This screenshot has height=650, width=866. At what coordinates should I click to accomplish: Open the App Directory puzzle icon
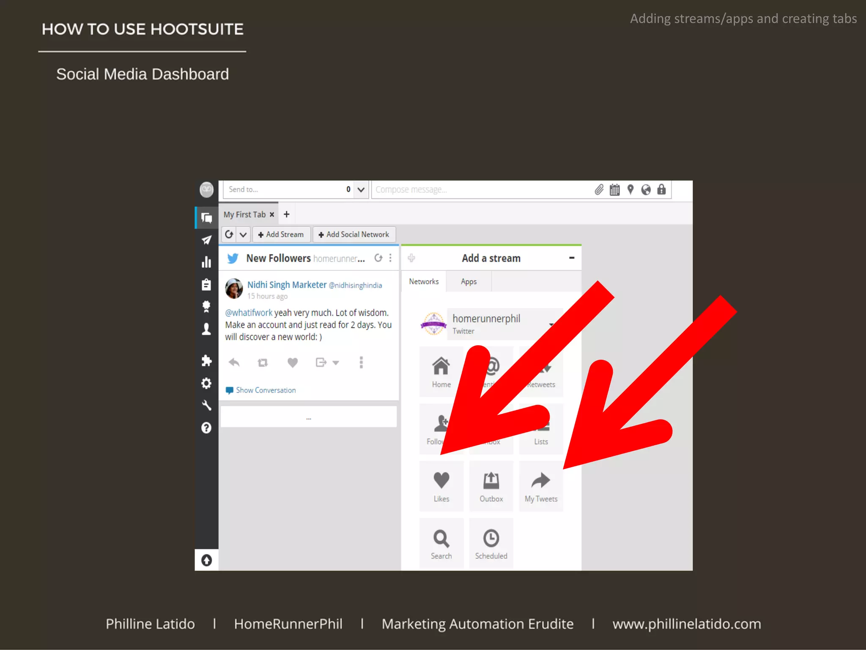(206, 361)
